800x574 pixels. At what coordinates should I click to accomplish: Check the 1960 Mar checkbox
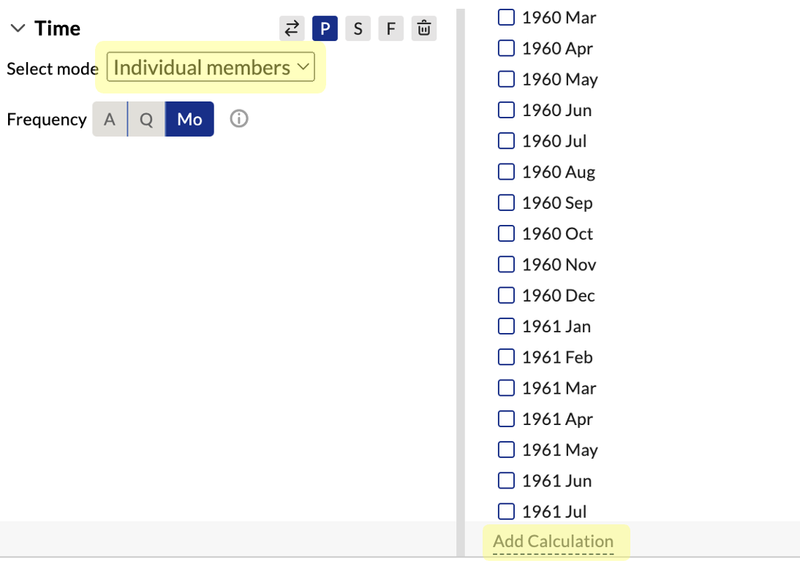tap(506, 17)
